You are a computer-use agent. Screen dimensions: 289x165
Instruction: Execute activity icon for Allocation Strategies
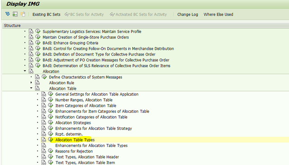(x=51, y=123)
